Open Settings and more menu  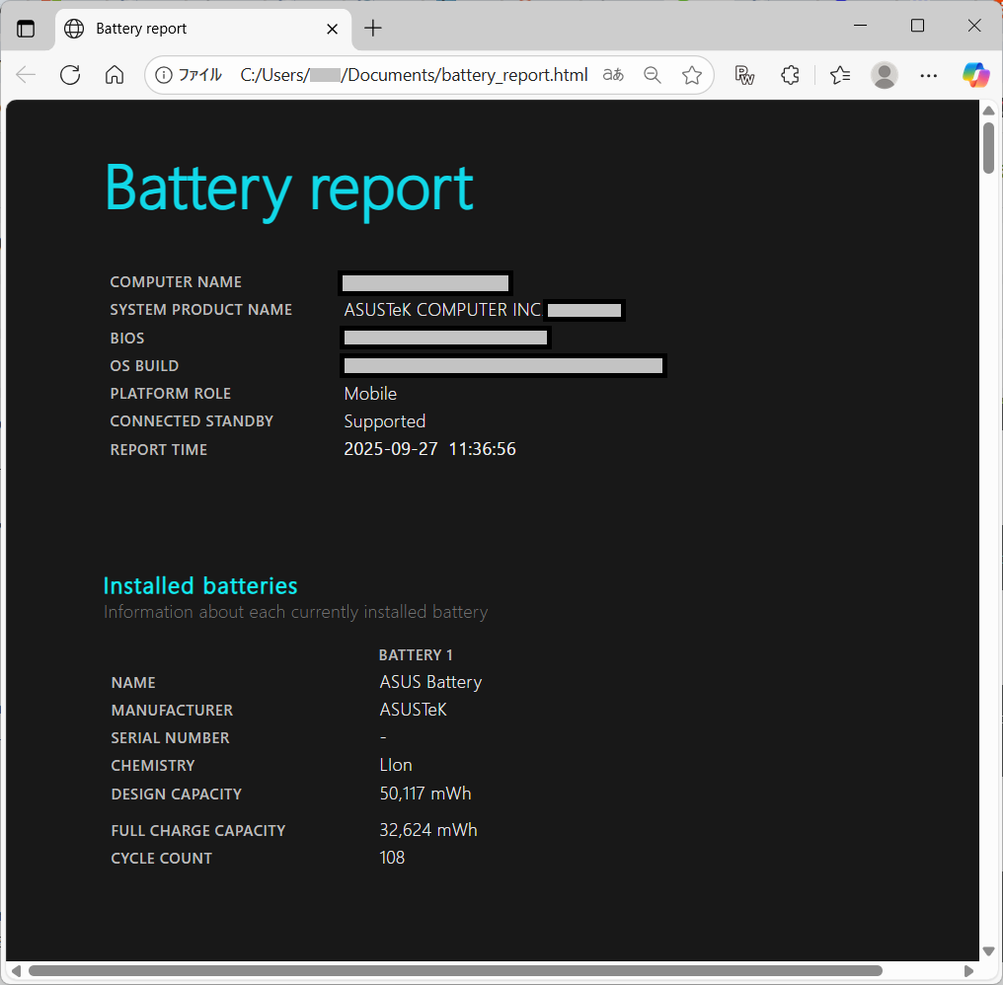click(x=928, y=75)
